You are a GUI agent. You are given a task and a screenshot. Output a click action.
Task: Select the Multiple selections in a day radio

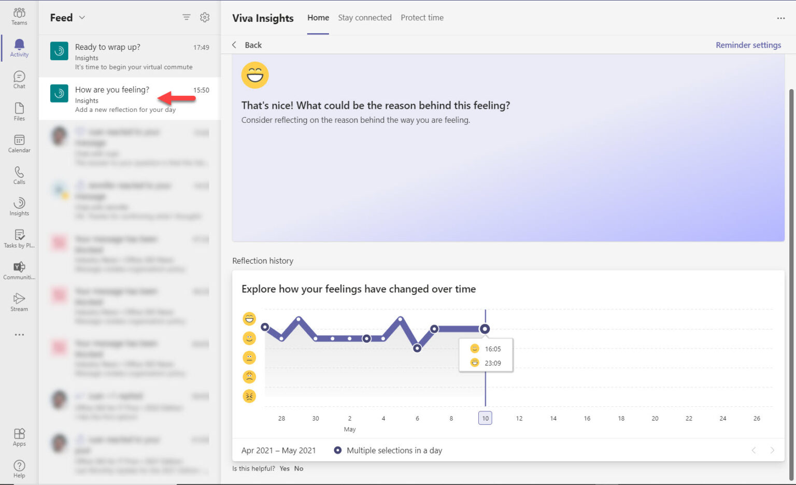tap(337, 450)
